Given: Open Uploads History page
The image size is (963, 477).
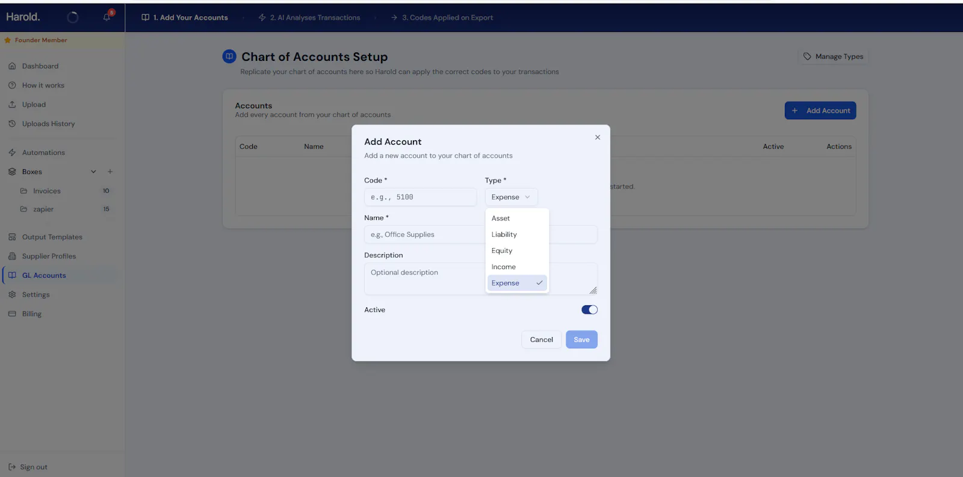Looking at the screenshot, I should [49, 124].
